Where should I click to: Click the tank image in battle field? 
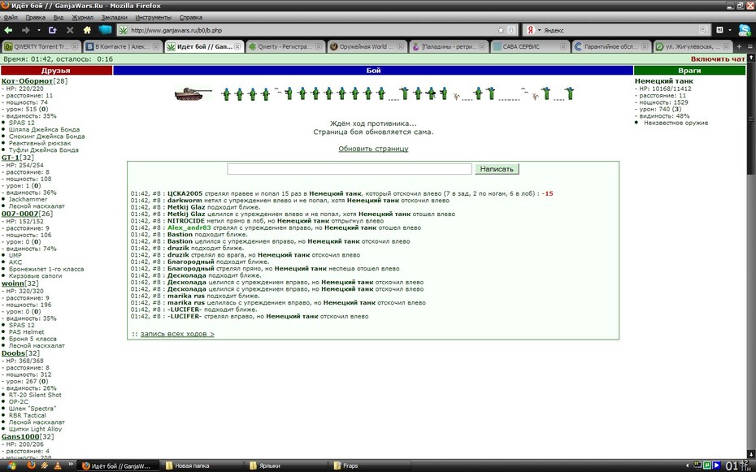tap(193, 93)
